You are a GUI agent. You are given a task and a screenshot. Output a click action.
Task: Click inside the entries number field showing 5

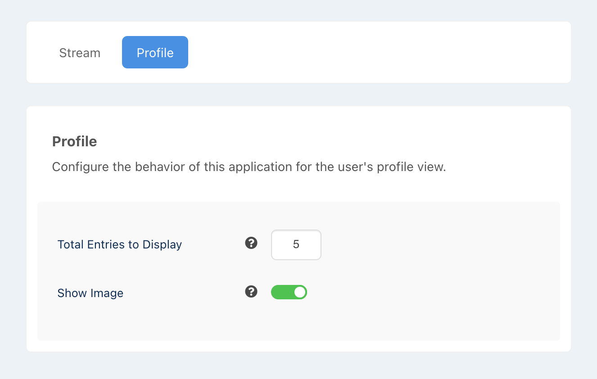tap(296, 244)
